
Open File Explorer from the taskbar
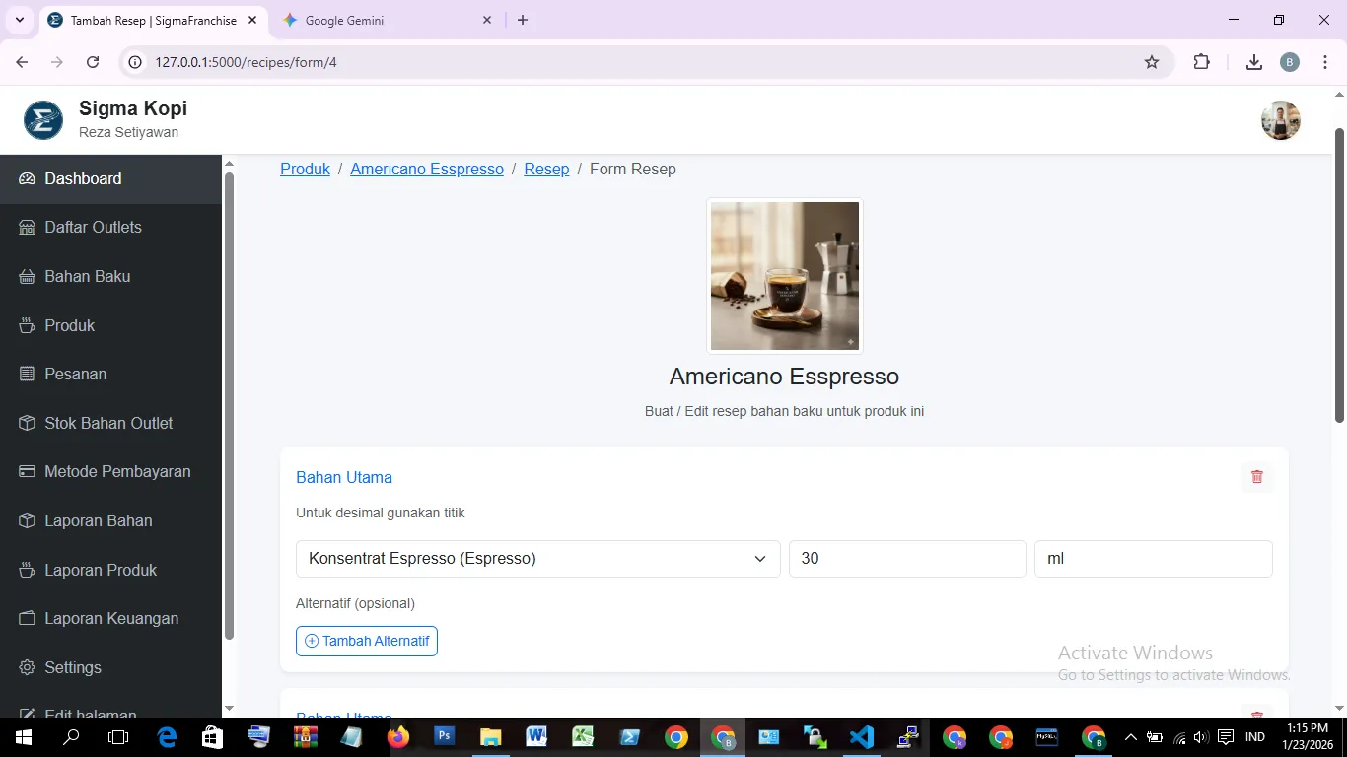(490, 737)
